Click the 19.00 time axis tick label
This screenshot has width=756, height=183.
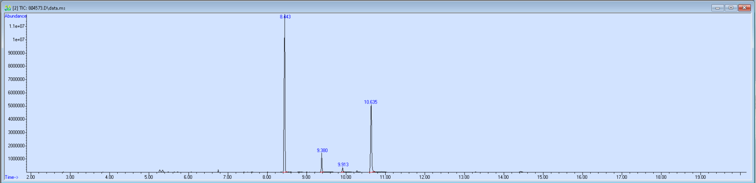tap(700, 177)
